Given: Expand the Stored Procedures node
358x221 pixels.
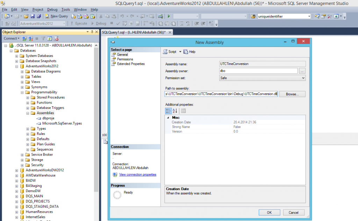Looking at the screenshot, I should pyautogui.click(x=28, y=98).
